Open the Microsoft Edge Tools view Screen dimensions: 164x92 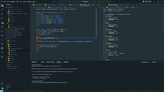[2, 48]
